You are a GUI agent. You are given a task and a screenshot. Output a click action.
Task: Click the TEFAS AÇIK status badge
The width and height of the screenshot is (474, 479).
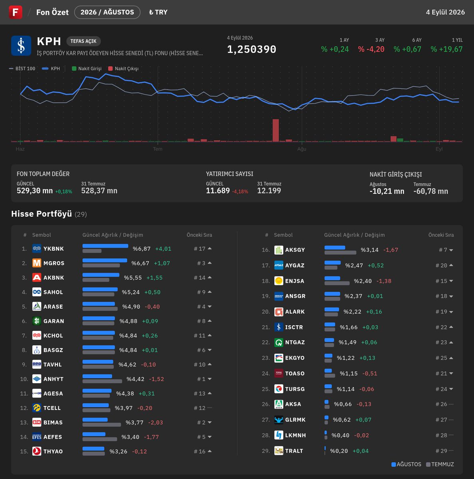pos(84,41)
